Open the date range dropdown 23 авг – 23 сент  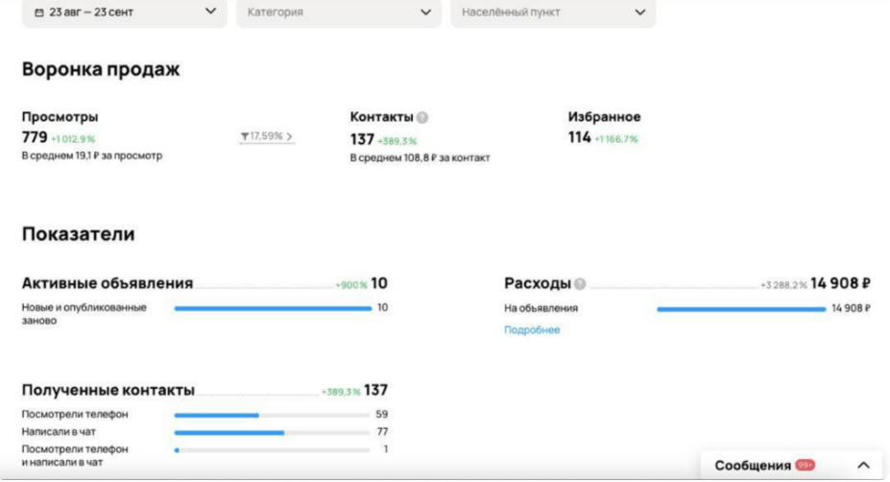pyautogui.click(x=124, y=12)
